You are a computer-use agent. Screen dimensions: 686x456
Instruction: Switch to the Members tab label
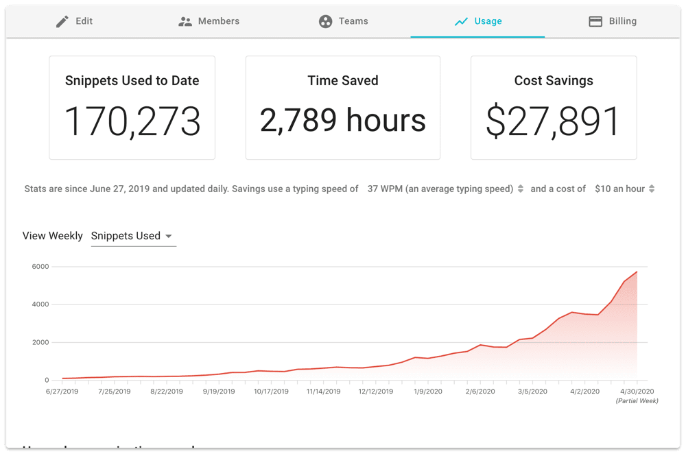pos(219,21)
